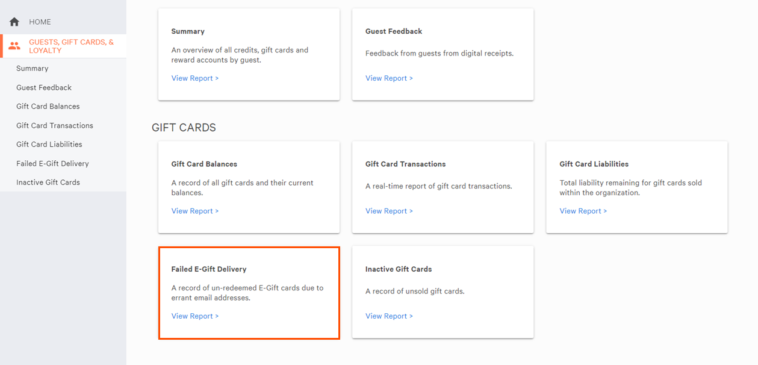
Task: Click the Gift Card Liabilities card title
Action: coord(594,164)
